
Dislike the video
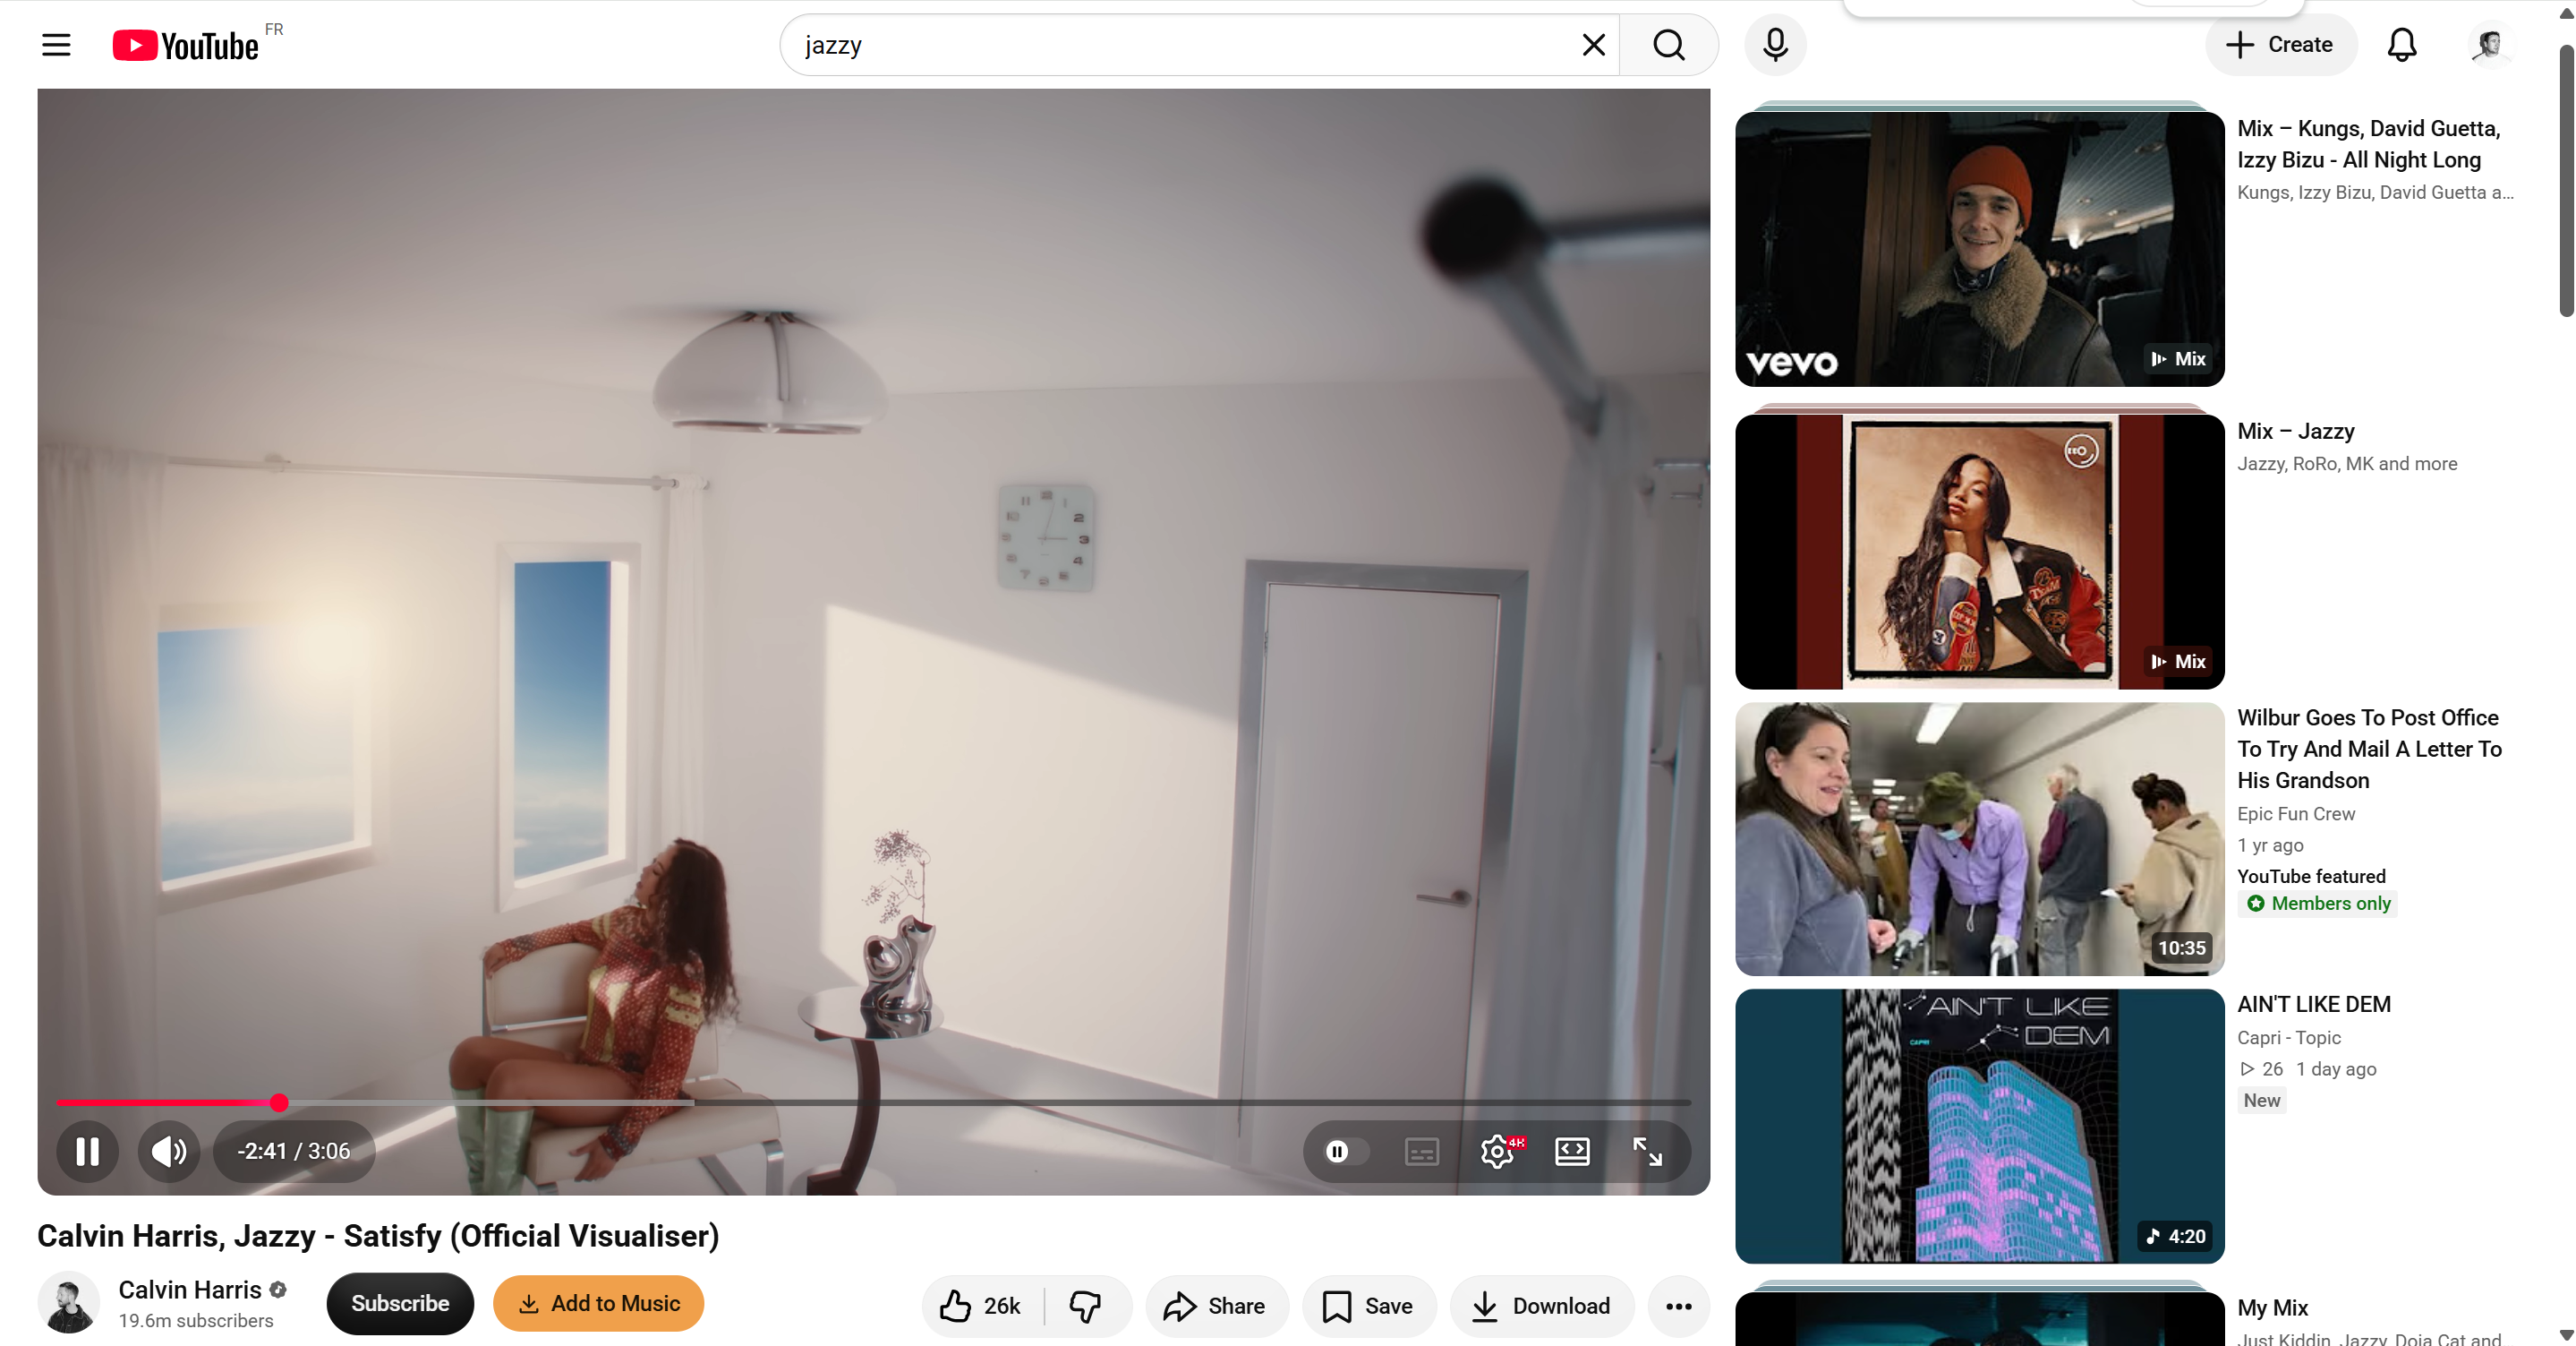click(1085, 1306)
